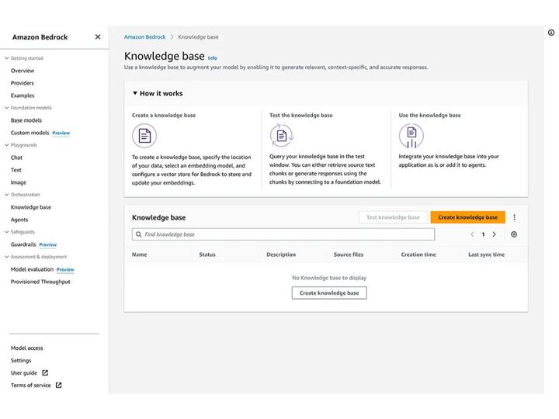Click the orange Create knowledge base button
The height and width of the screenshot is (419, 559).
pyautogui.click(x=467, y=217)
